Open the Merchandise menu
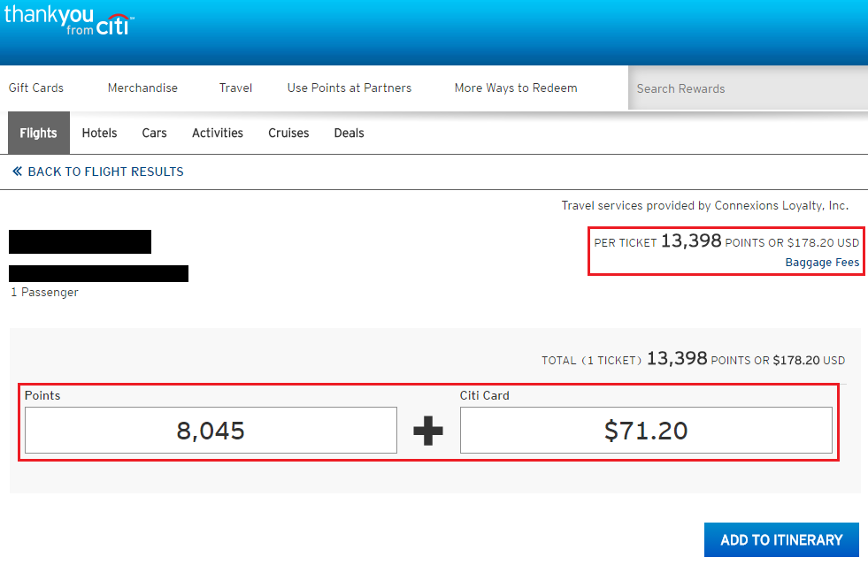Image resolution: width=868 pixels, height=565 pixels. pyautogui.click(x=142, y=88)
